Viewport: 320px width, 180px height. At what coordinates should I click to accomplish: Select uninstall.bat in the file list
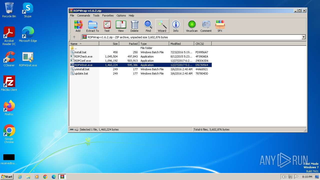(140, 69)
